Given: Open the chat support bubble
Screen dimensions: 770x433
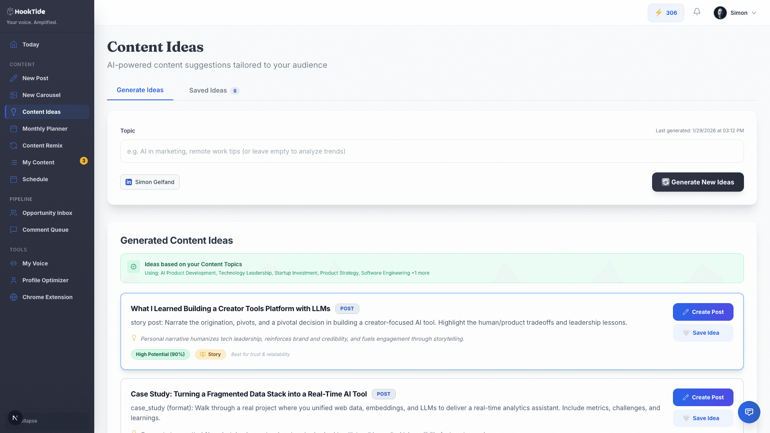Looking at the screenshot, I should click(x=749, y=412).
